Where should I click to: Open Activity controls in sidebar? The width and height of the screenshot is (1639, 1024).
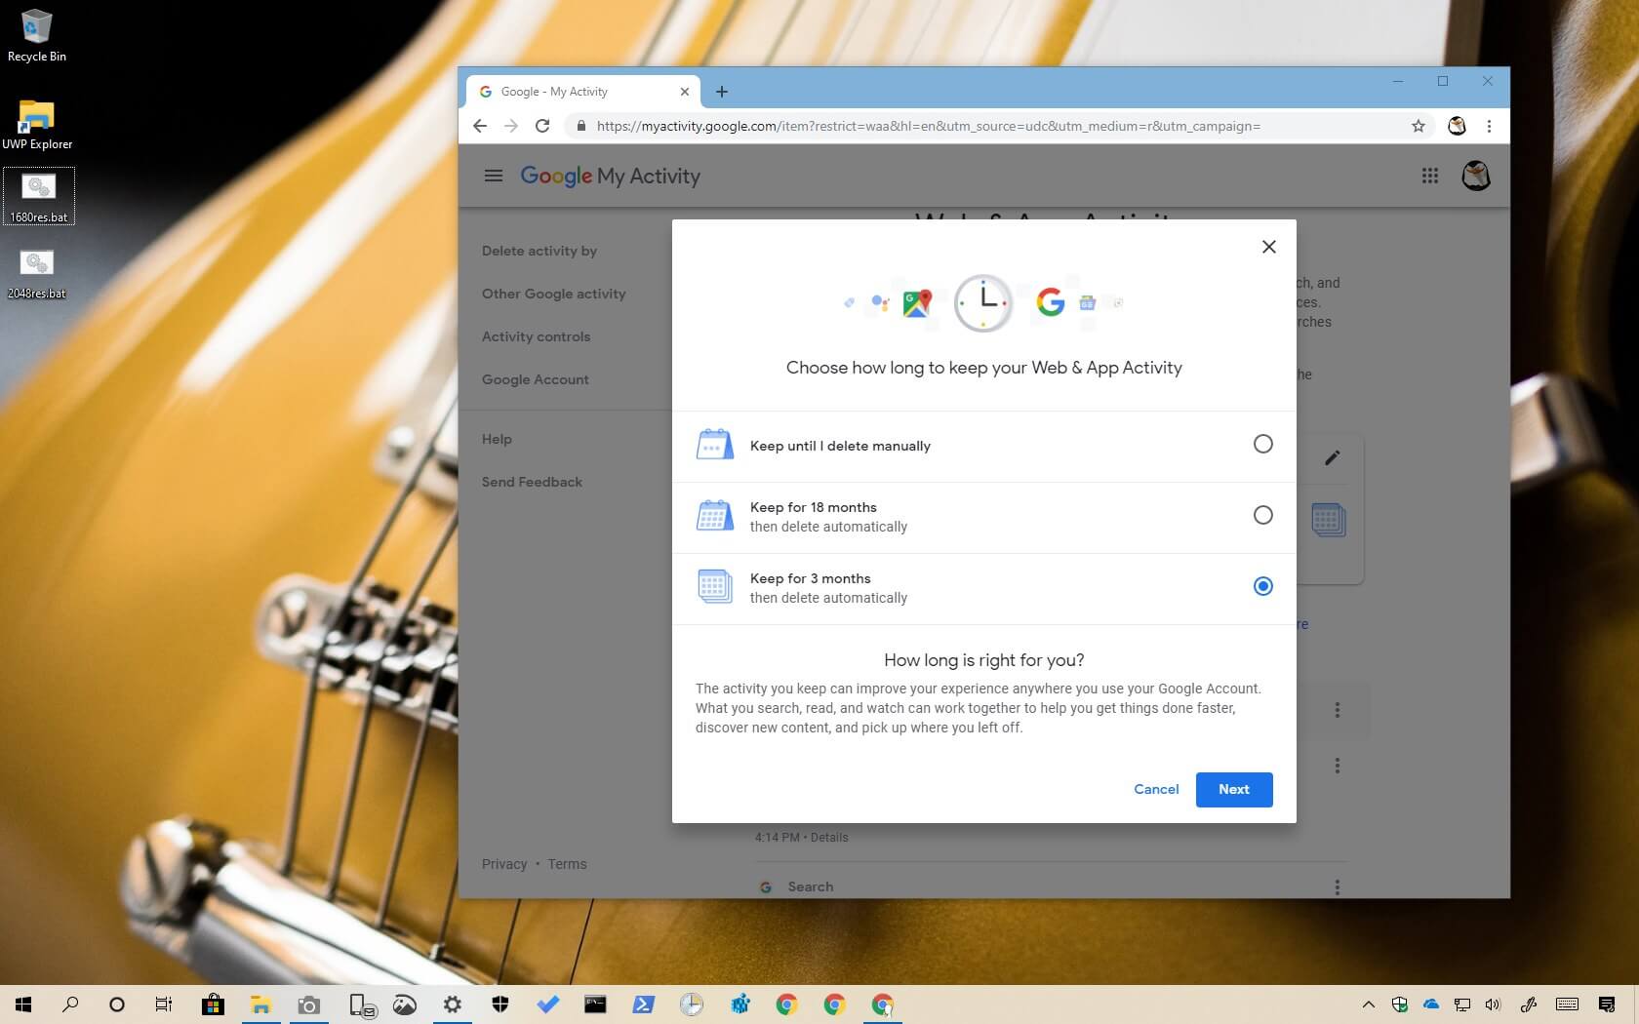[x=536, y=336]
